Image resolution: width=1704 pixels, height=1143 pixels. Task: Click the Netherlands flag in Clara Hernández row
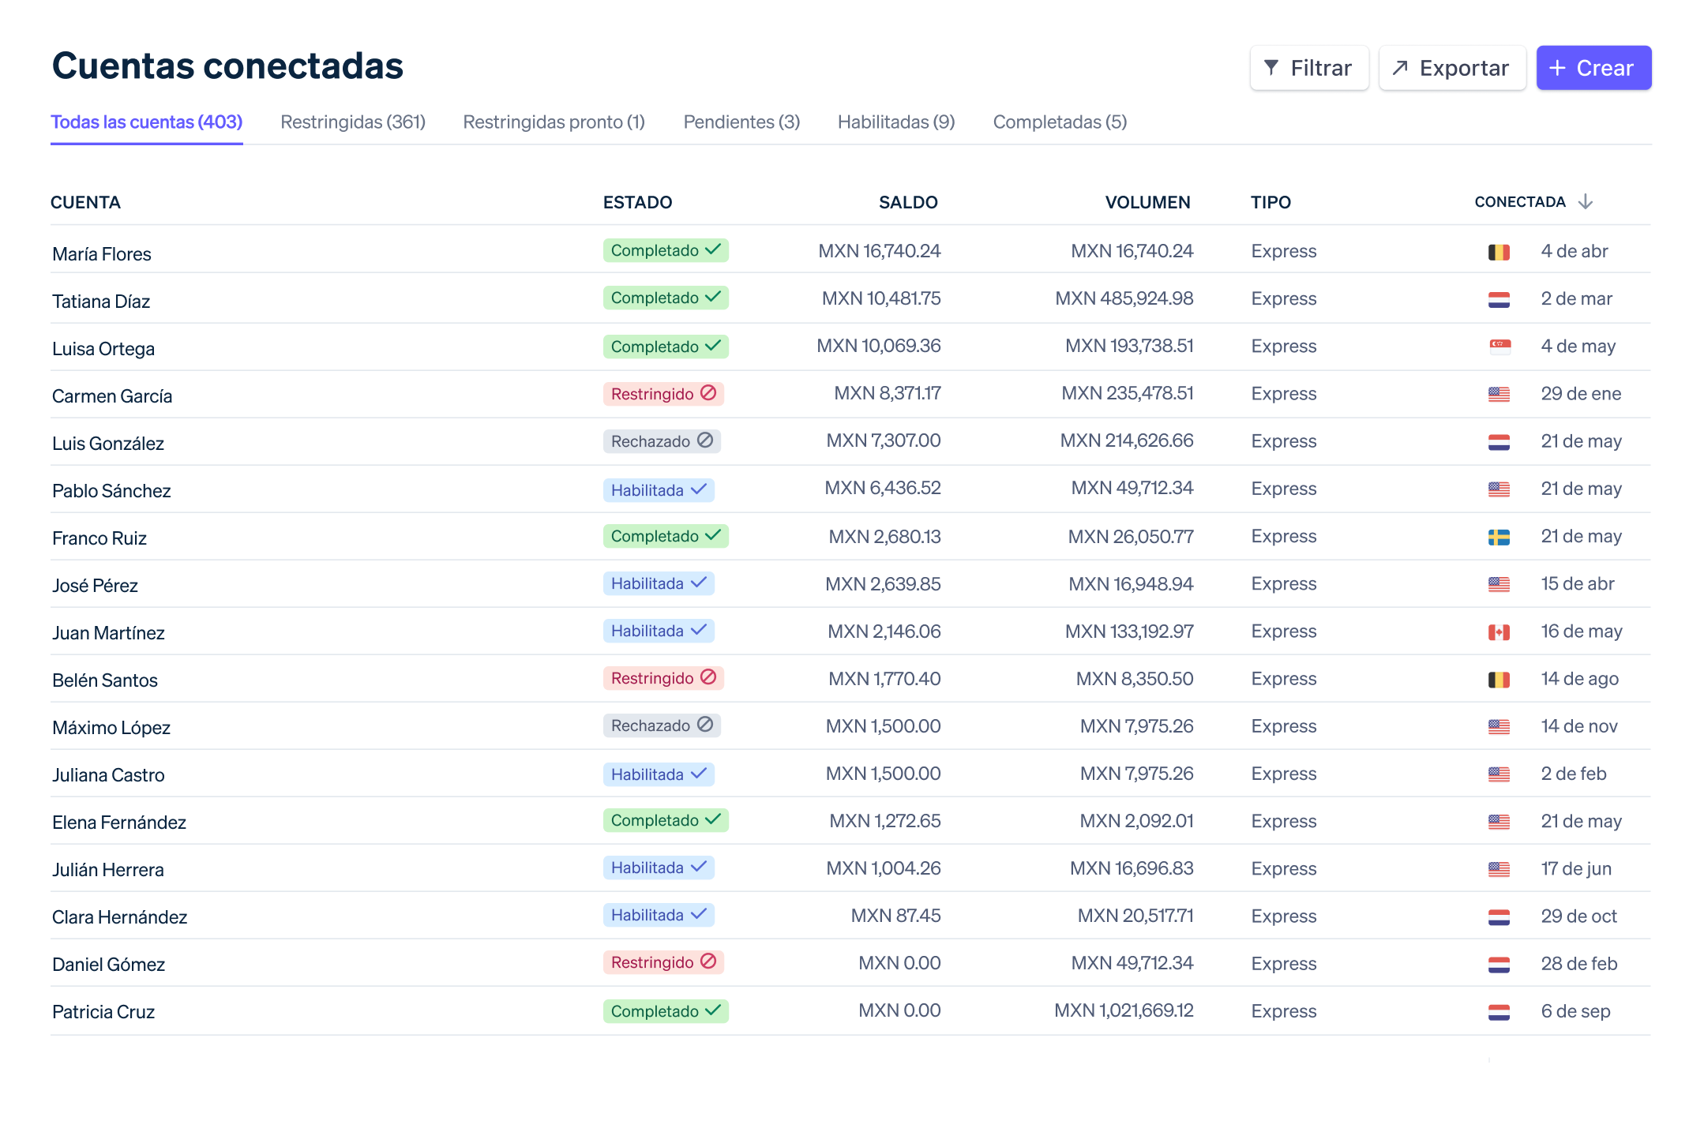pos(1499,916)
